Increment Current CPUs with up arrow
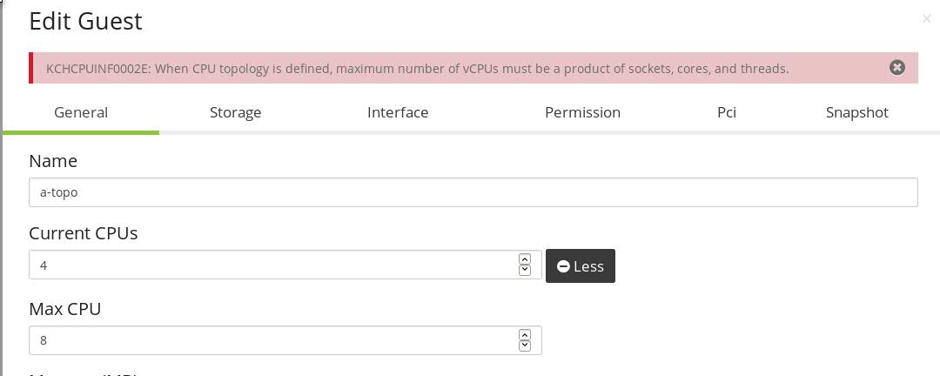940x376 pixels. [x=524, y=259]
